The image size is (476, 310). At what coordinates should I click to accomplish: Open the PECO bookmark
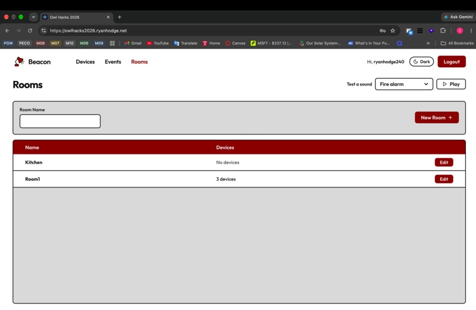25,44
